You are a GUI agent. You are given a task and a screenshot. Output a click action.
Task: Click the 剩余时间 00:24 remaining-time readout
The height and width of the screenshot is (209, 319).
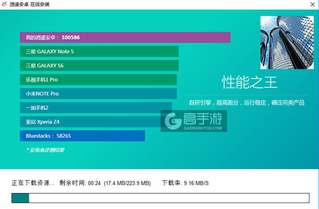pyautogui.click(x=80, y=183)
